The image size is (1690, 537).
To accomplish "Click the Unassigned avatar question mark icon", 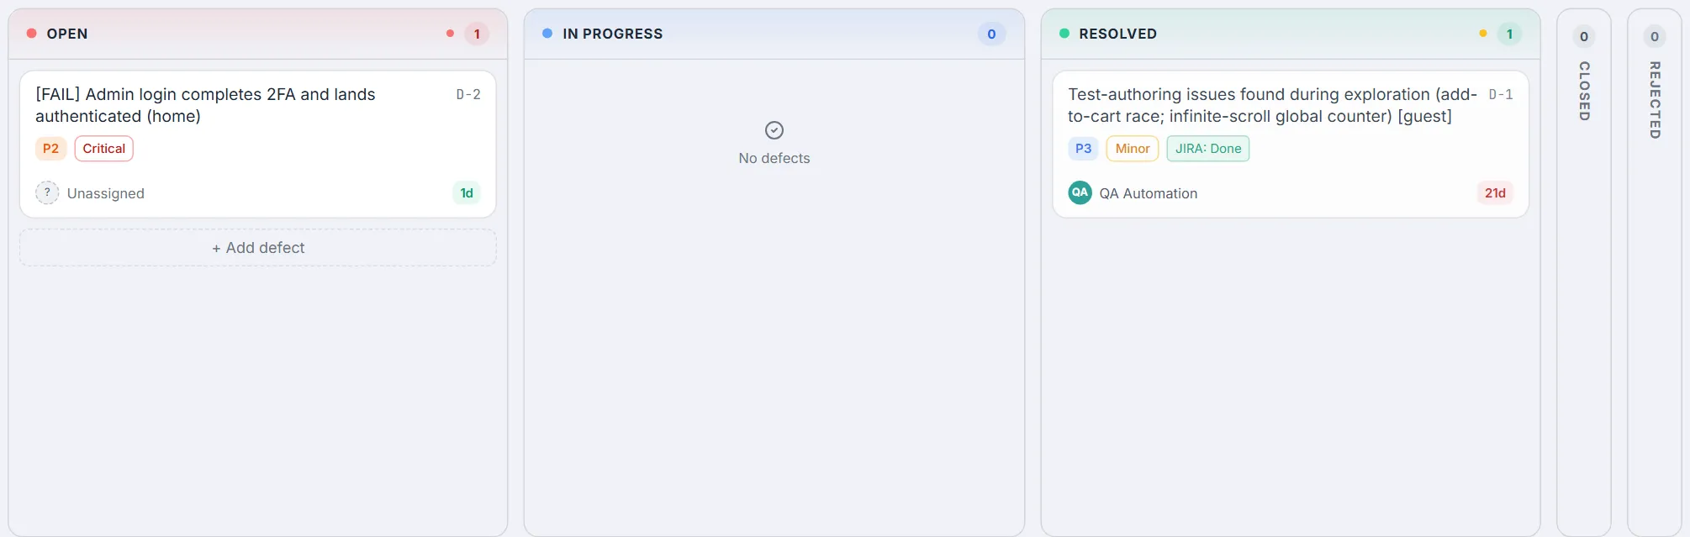I will tap(47, 192).
